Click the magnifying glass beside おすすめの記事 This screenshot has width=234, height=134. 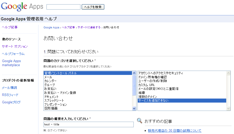click(139, 121)
